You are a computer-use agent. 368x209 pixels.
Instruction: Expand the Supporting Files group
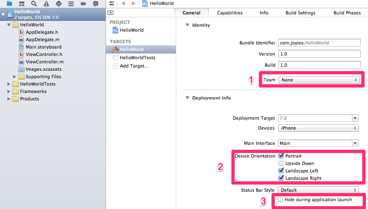(14, 77)
